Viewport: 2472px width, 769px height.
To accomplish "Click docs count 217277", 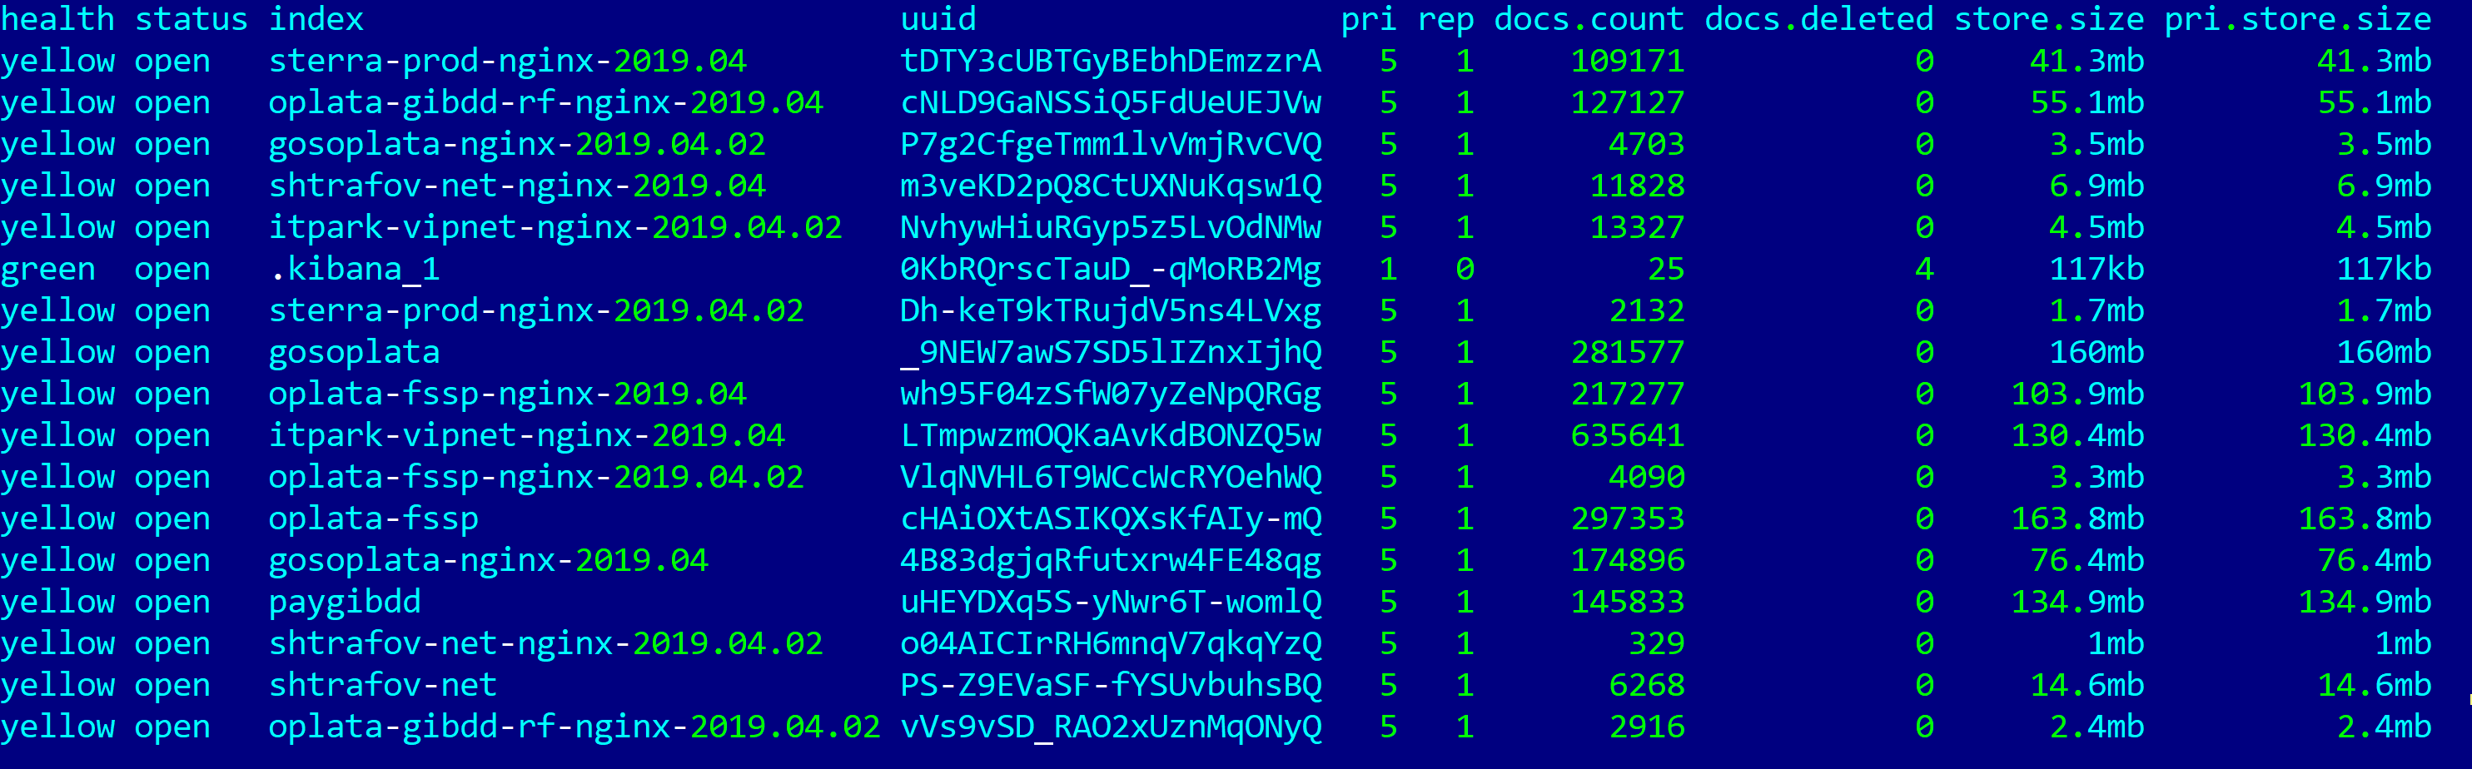I will pyautogui.click(x=1628, y=394).
